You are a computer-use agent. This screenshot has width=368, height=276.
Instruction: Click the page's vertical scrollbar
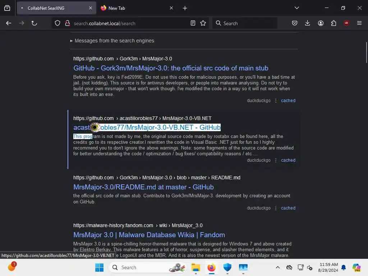[x=366, y=52]
